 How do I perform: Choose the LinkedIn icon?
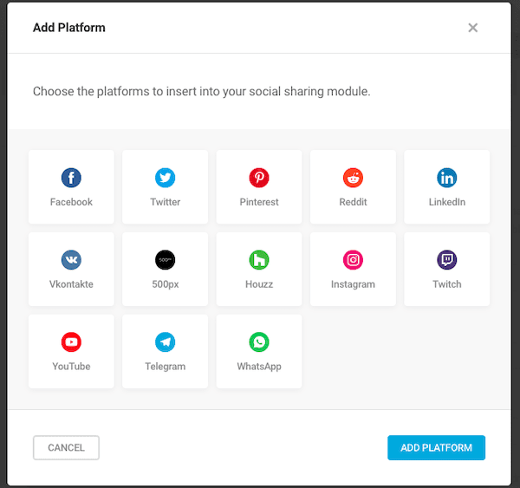447,178
